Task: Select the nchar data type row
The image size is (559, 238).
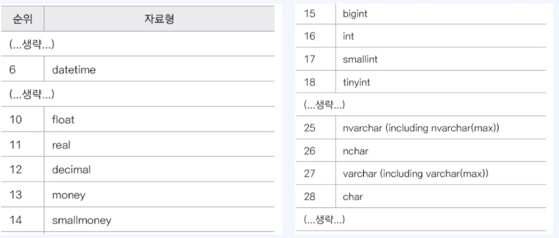Action: [421, 150]
